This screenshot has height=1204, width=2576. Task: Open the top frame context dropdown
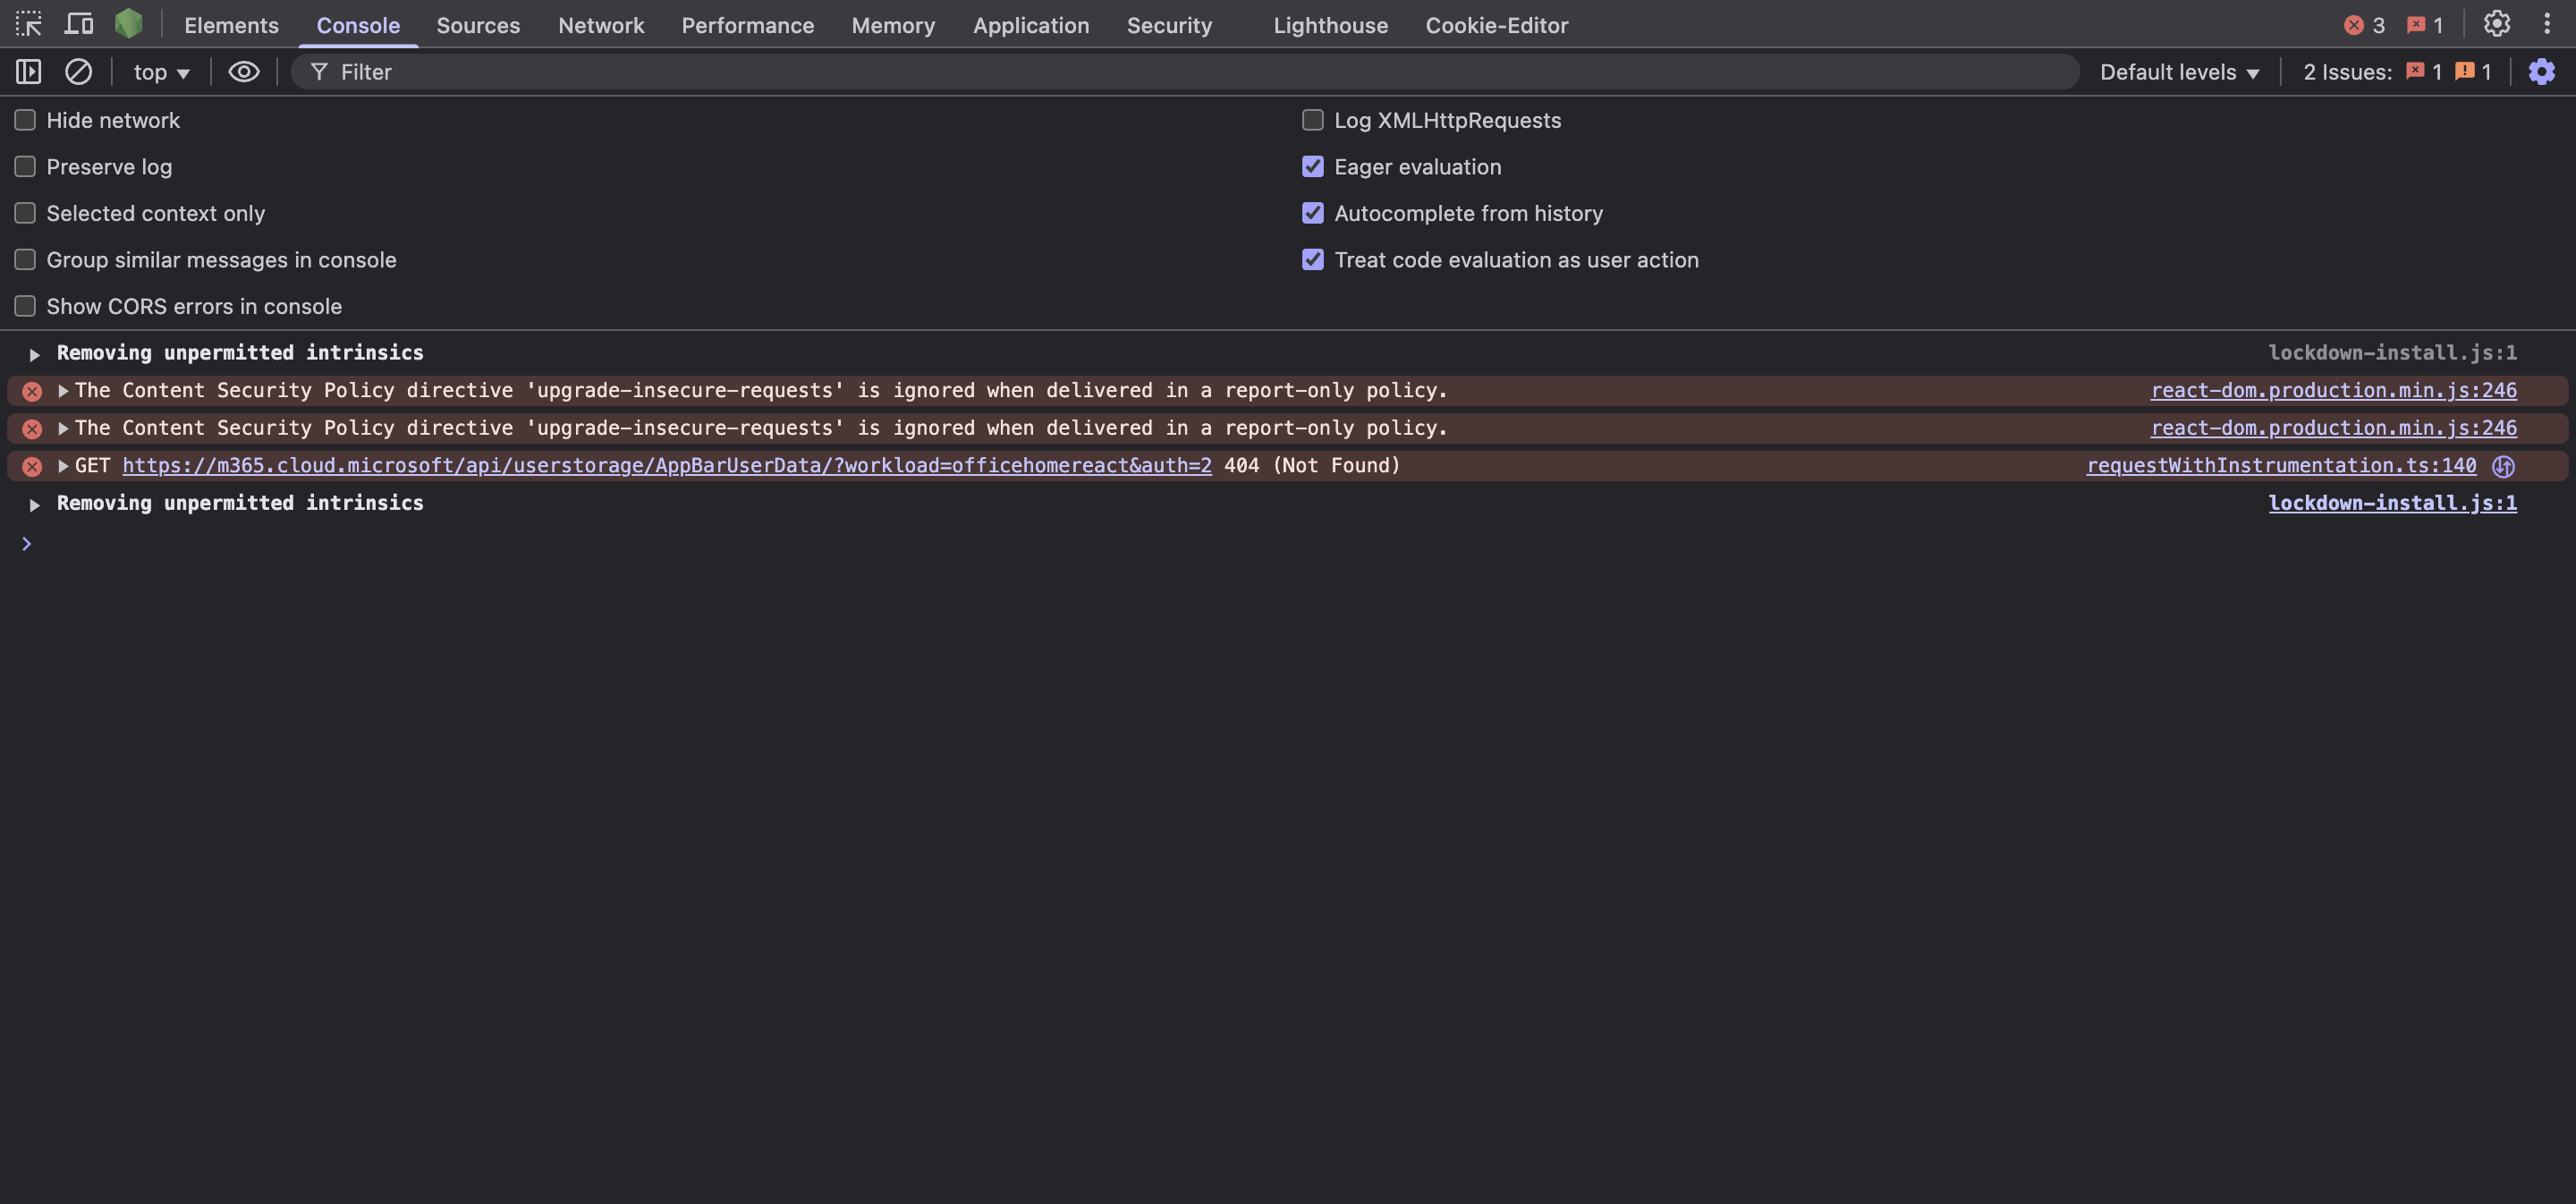(159, 71)
